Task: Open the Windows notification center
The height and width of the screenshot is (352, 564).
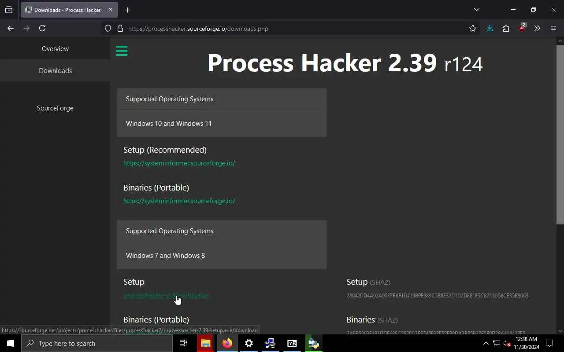Action: (549, 343)
